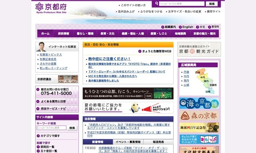Switch to the 報道発表 tab
This screenshot has width=256, height=153.
(158, 142)
